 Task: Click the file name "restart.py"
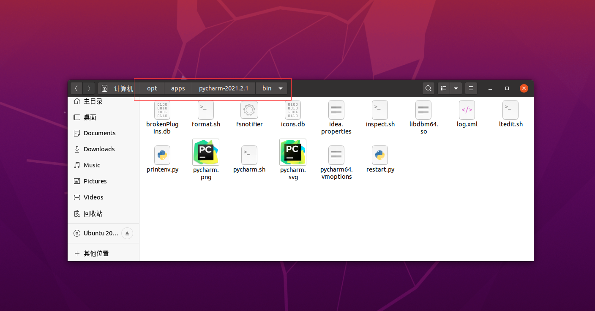pos(380,169)
